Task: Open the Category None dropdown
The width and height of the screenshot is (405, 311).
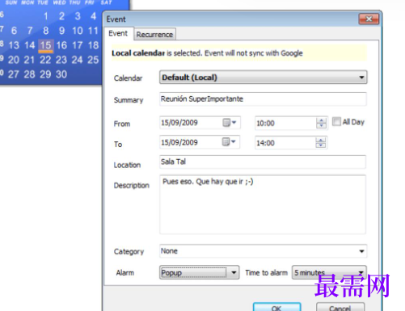Action: [263, 251]
